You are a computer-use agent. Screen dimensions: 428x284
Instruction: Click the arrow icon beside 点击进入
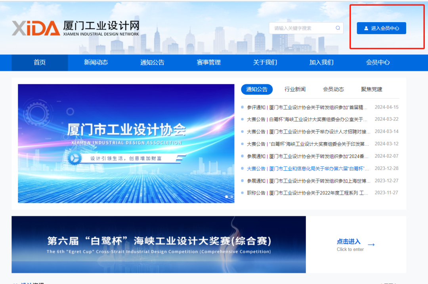(x=371, y=245)
